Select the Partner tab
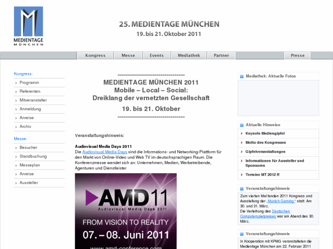This screenshot has height=249, width=333. (x=221, y=56)
